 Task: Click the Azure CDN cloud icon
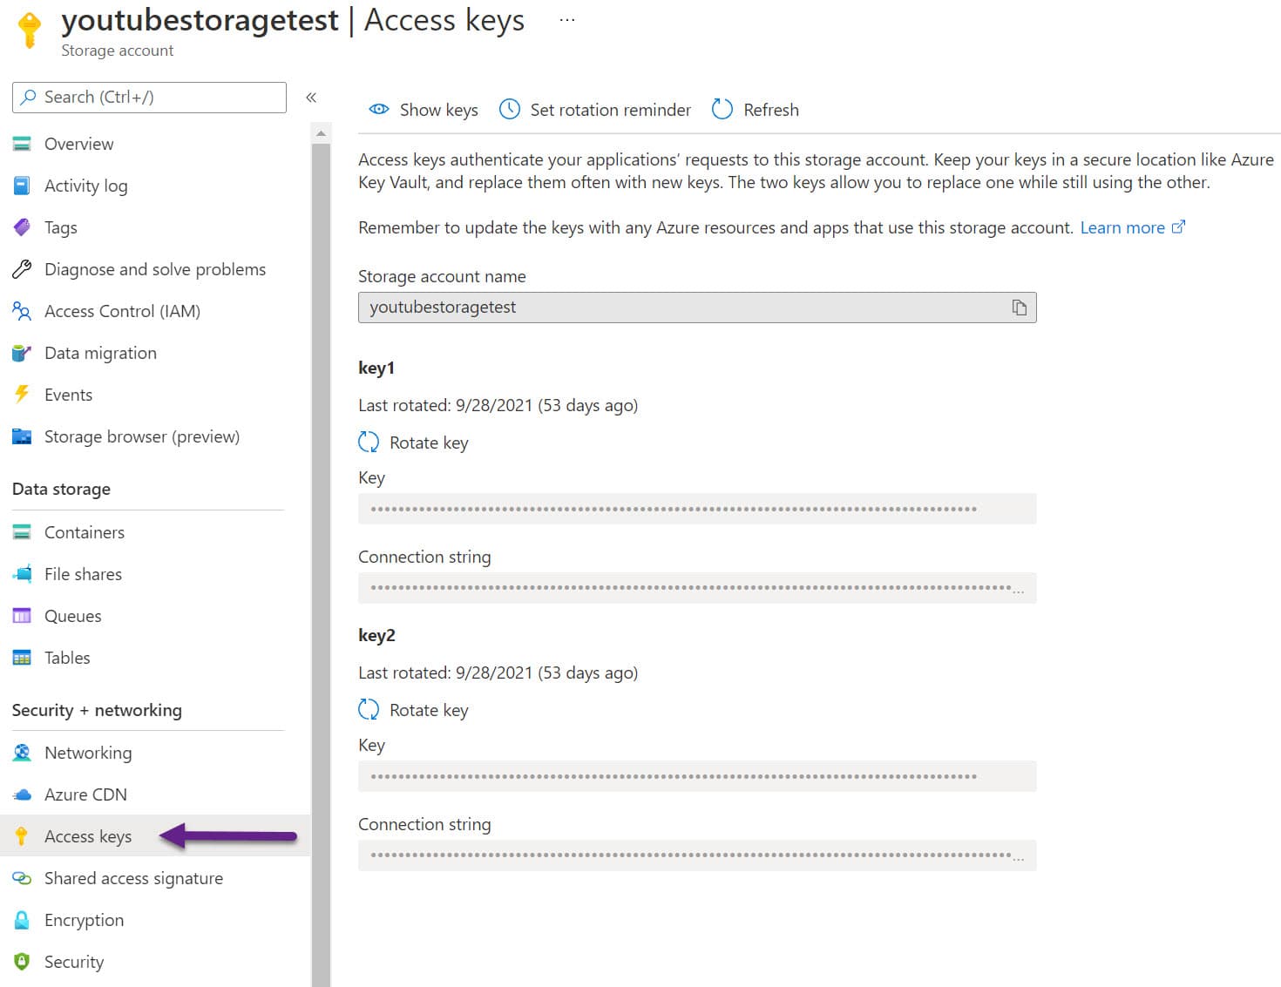tap(22, 794)
